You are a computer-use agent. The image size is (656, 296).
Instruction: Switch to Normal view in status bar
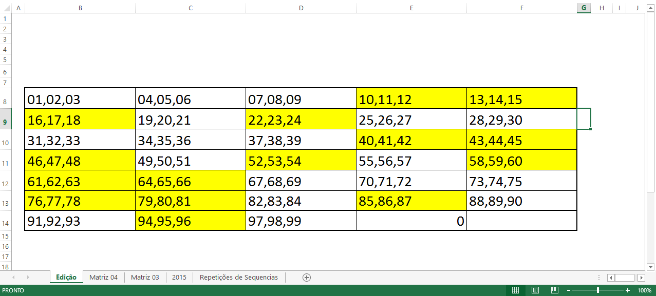pyautogui.click(x=515, y=290)
